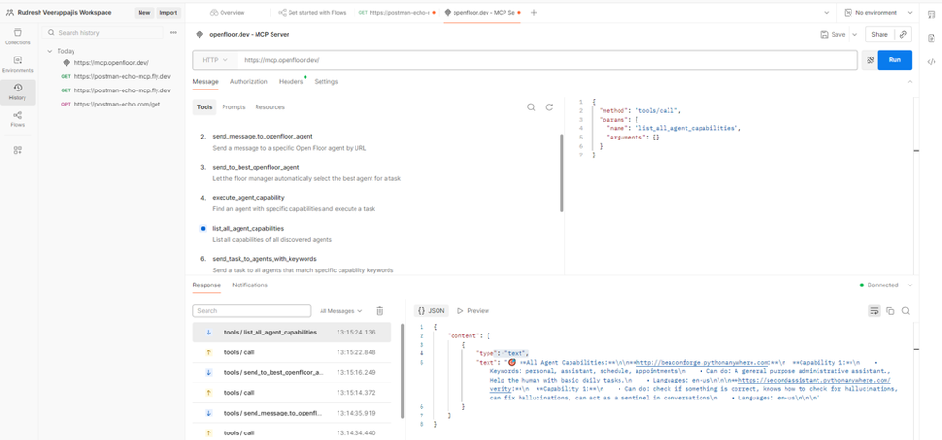942x440 pixels.
Task: Click the blue Run button
Action: pyautogui.click(x=894, y=60)
